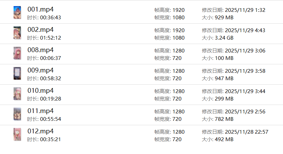Select the 002.mp4 thumbnail icon

(x=17, y=33)
